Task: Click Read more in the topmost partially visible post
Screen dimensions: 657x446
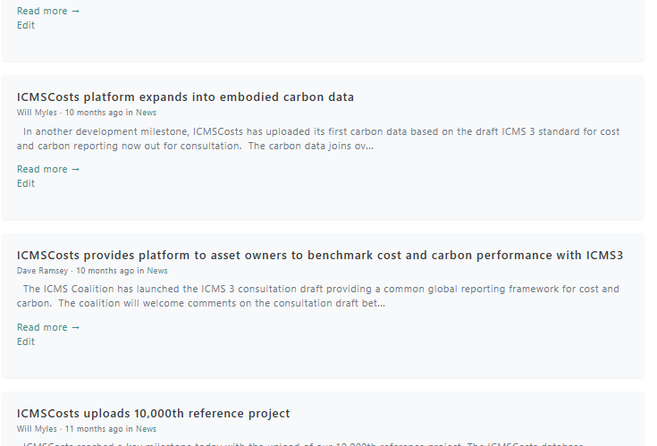Action: point(47,11)
